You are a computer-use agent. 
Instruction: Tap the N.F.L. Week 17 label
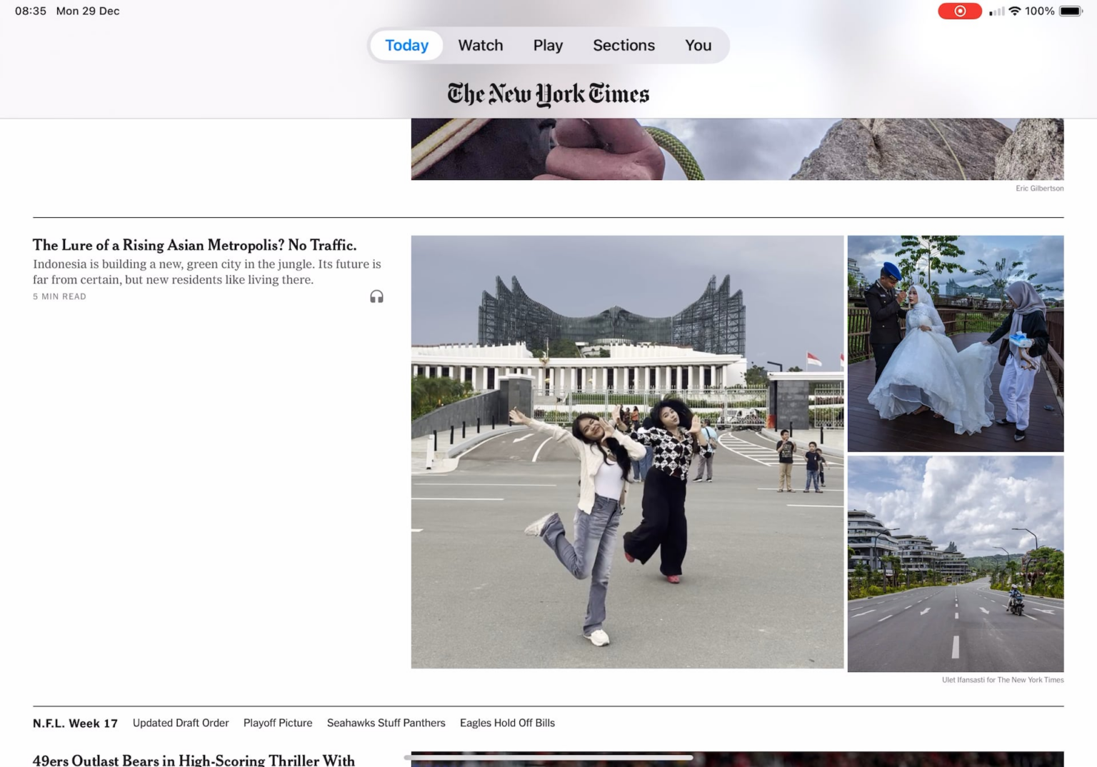tap(75, 723)
